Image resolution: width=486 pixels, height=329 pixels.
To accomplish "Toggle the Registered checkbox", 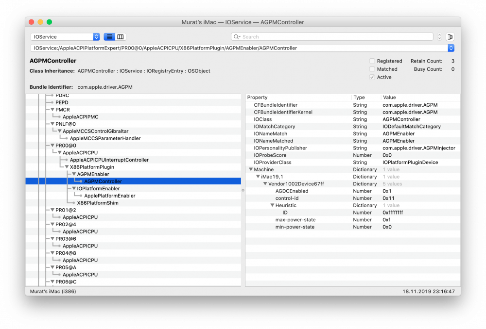I will coord(372,61).
